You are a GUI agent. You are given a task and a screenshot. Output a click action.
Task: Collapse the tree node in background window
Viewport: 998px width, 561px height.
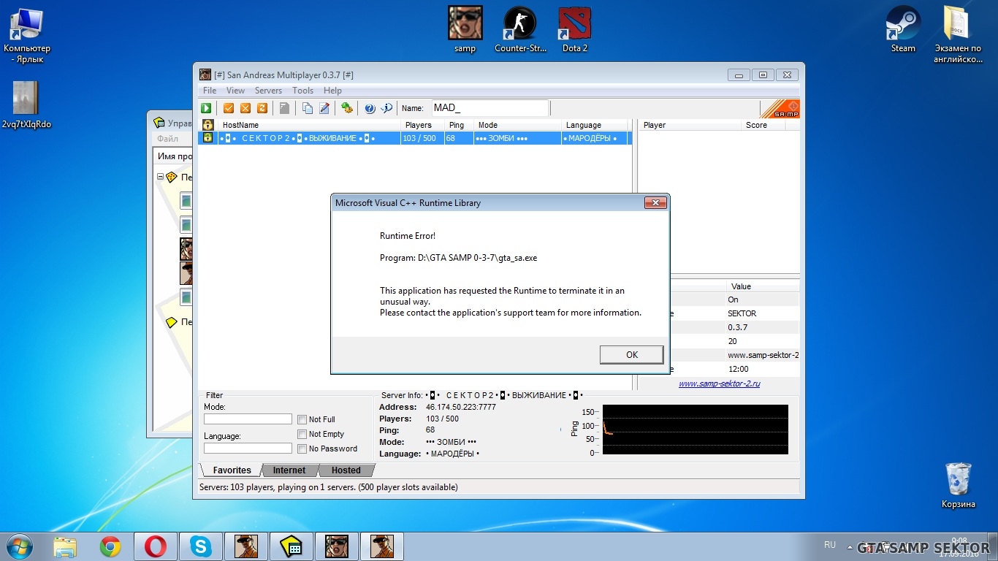161,177
